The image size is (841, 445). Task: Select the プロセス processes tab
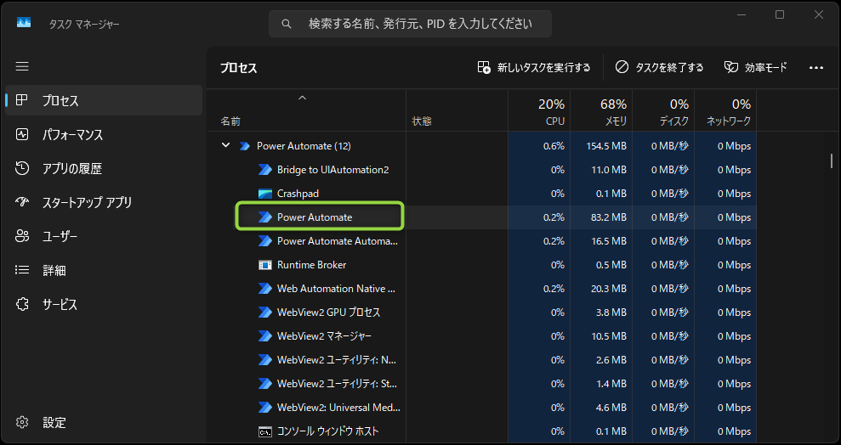coord(60,101)
